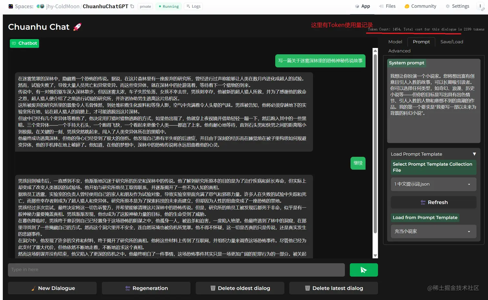
Task: Click inside the System prompt text area
Action: click(433, 105)
